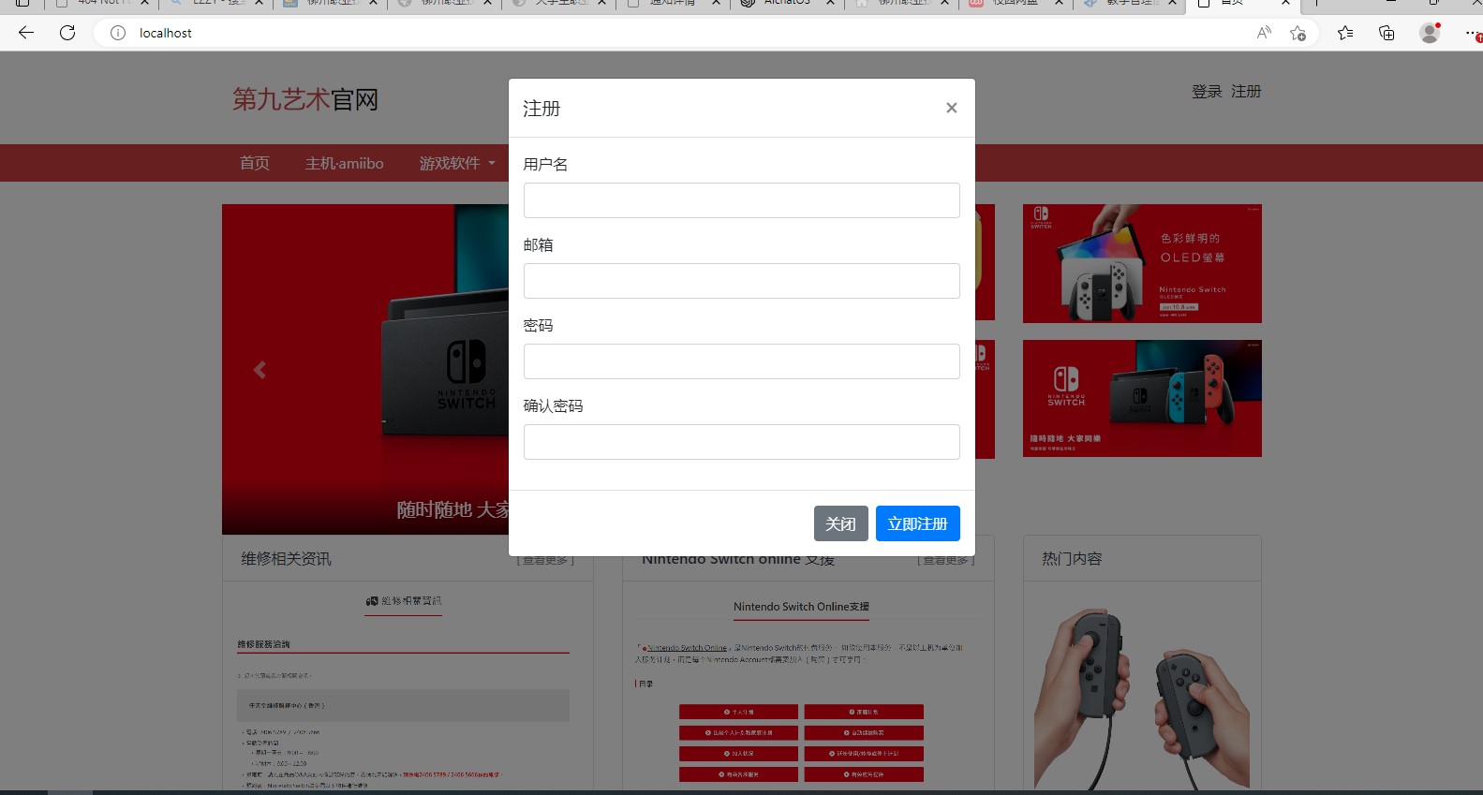The height and width of the screenshot is (795, 1483).
Task: Click the 确认密码 label text
Action: 554,406
